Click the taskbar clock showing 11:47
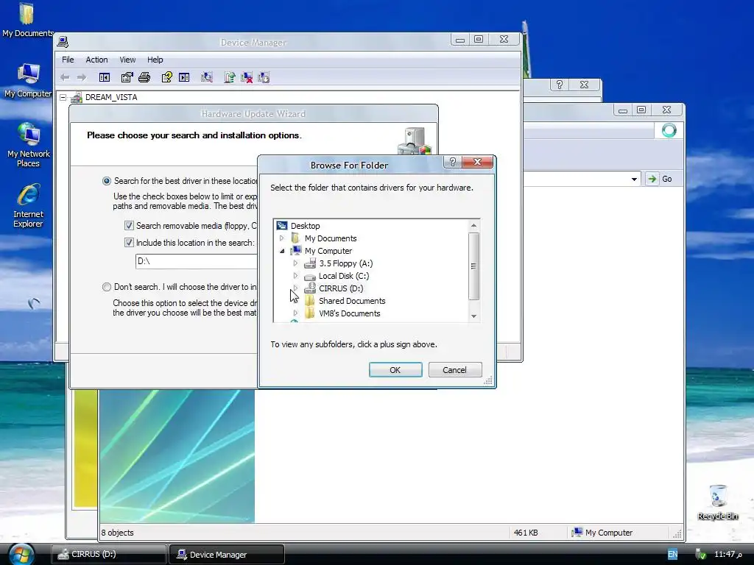 (728, 554)
